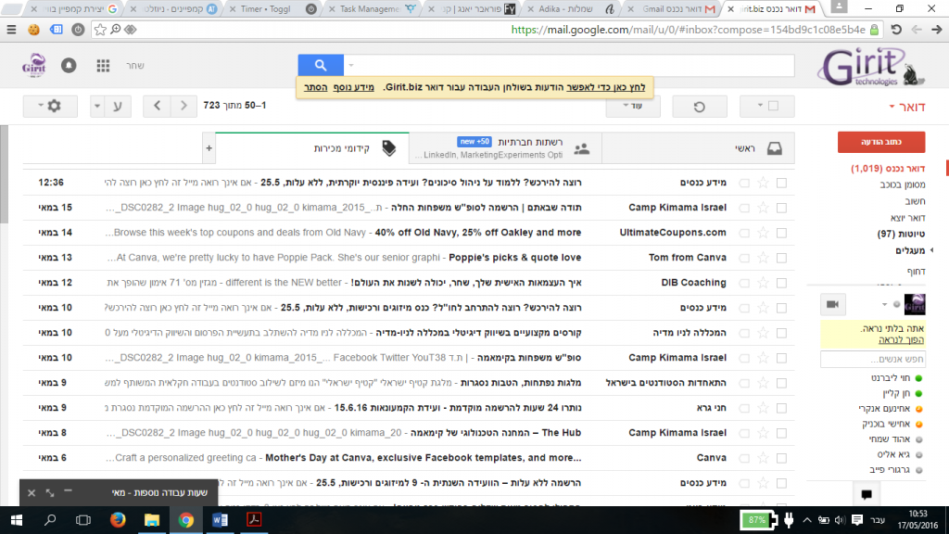Image resolution: width=949 pixels, height=534 pixels.
Task: Open טיוטות drafts folder
Action: tap(901, 234)
